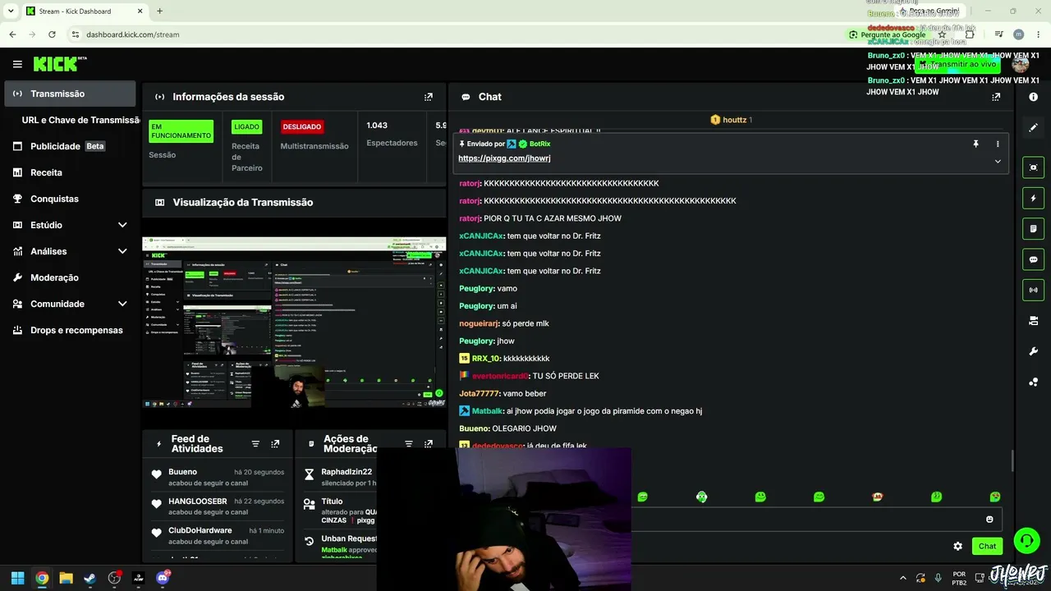
Task: Click the chat scrollbar
Action: pos(1012,460)
